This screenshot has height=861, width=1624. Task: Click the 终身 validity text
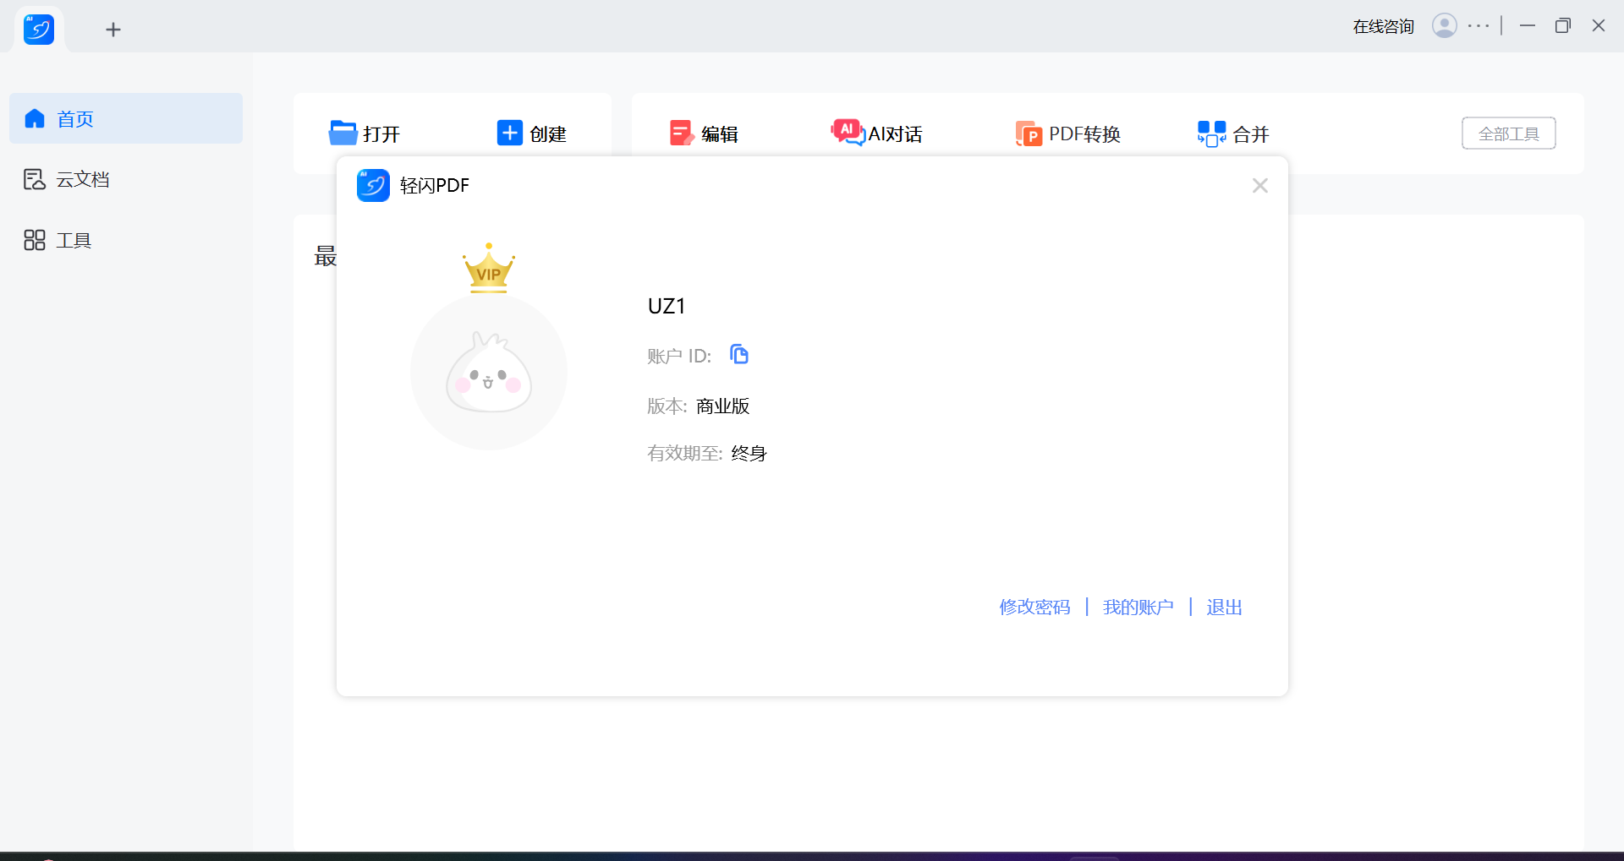(749, 454)
